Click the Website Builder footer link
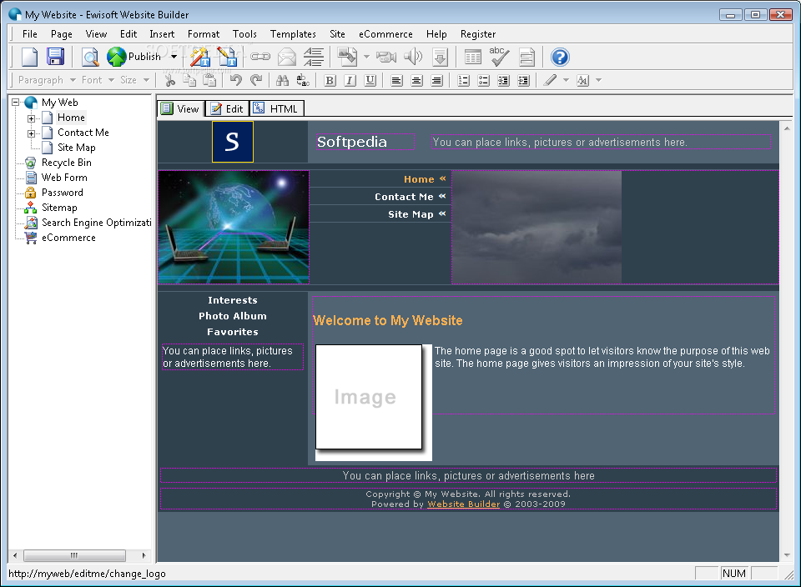 pos(463,504)
